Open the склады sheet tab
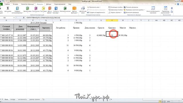This screenshot has width=183, height=103. [x=13, y=99]
